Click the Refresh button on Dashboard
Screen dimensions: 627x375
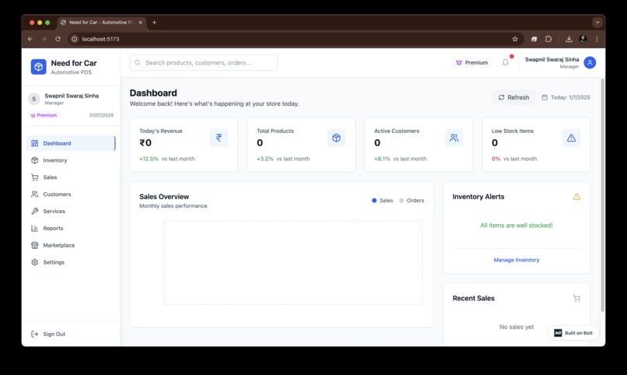point(513,97)
